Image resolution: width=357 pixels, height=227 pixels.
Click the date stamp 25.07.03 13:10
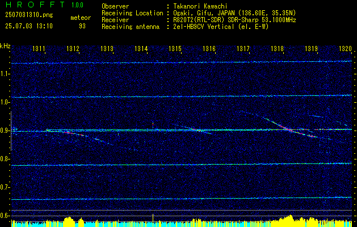click(x=29, y=26)
